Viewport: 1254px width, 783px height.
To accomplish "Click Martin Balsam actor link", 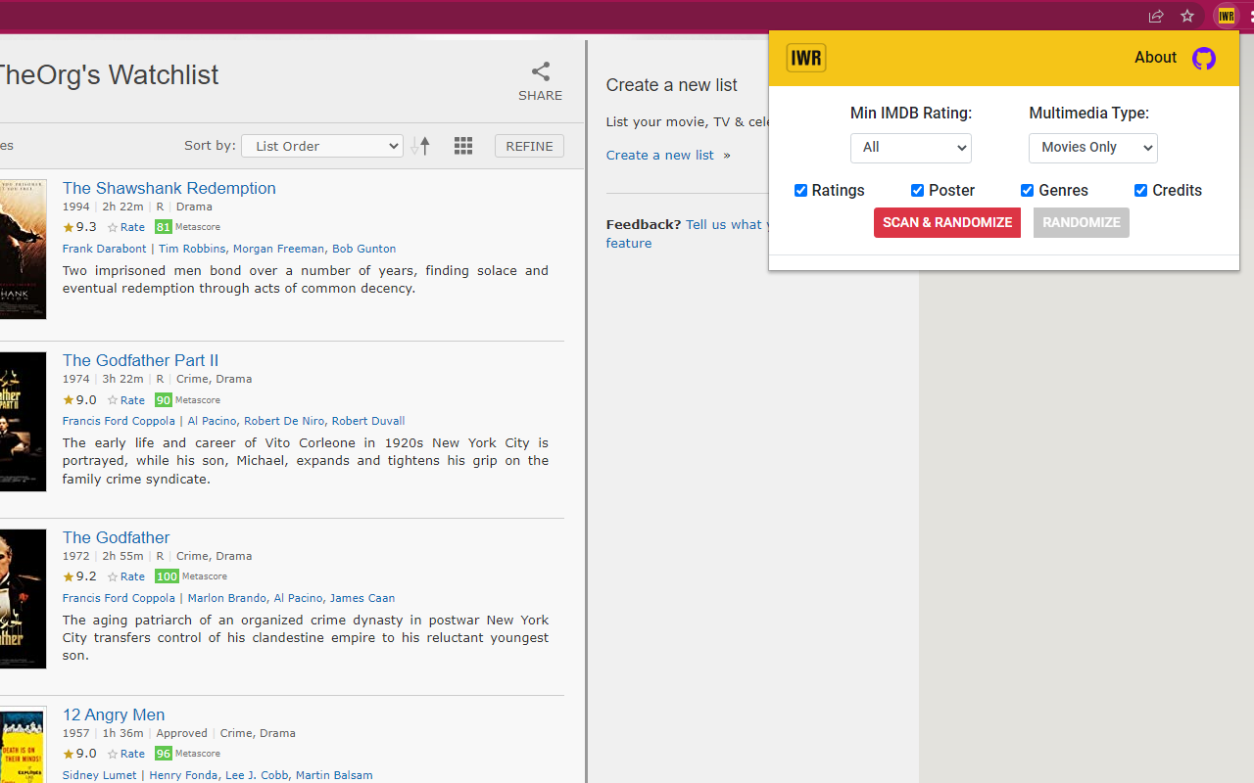I will (334, 775).
